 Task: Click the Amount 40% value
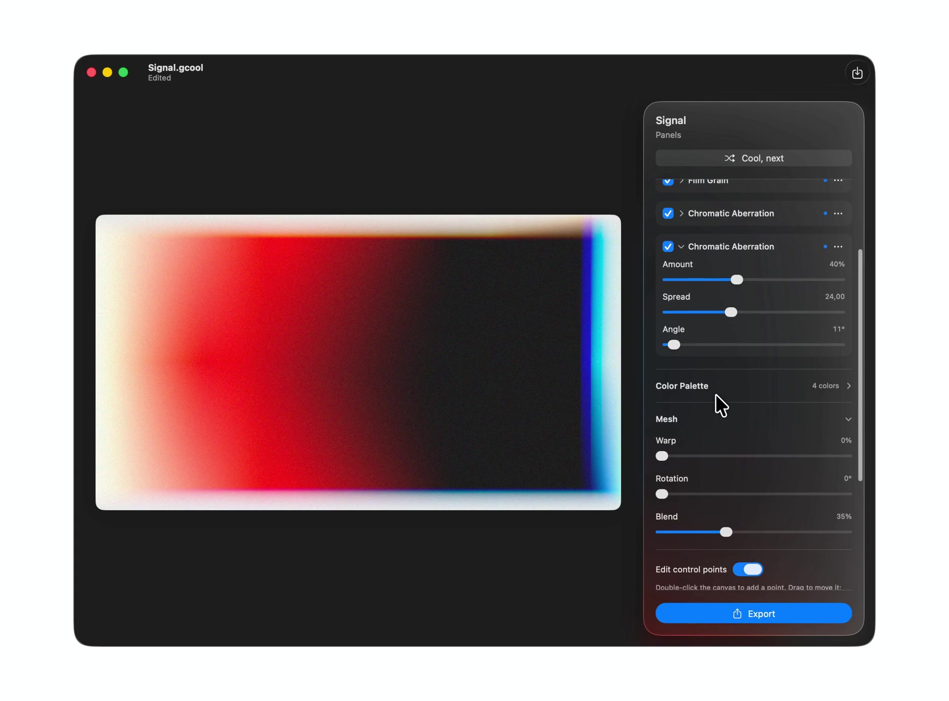(836, 264)
